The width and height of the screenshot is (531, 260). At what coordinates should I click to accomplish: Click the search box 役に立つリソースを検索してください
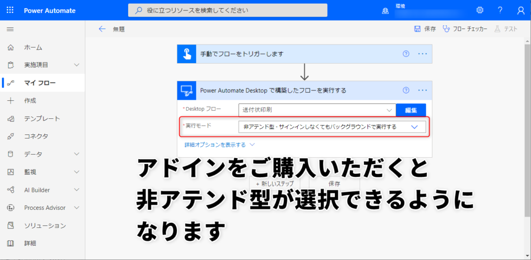tap(228, 10)
